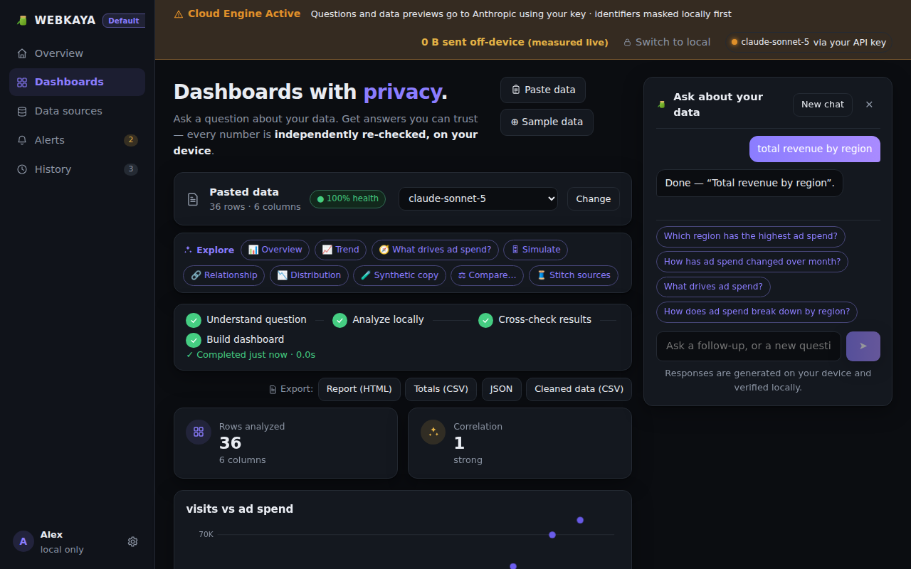This screenshot has width=911, height=569.
Task: Click the 100% health badge
Action: (x=347, y=198)
